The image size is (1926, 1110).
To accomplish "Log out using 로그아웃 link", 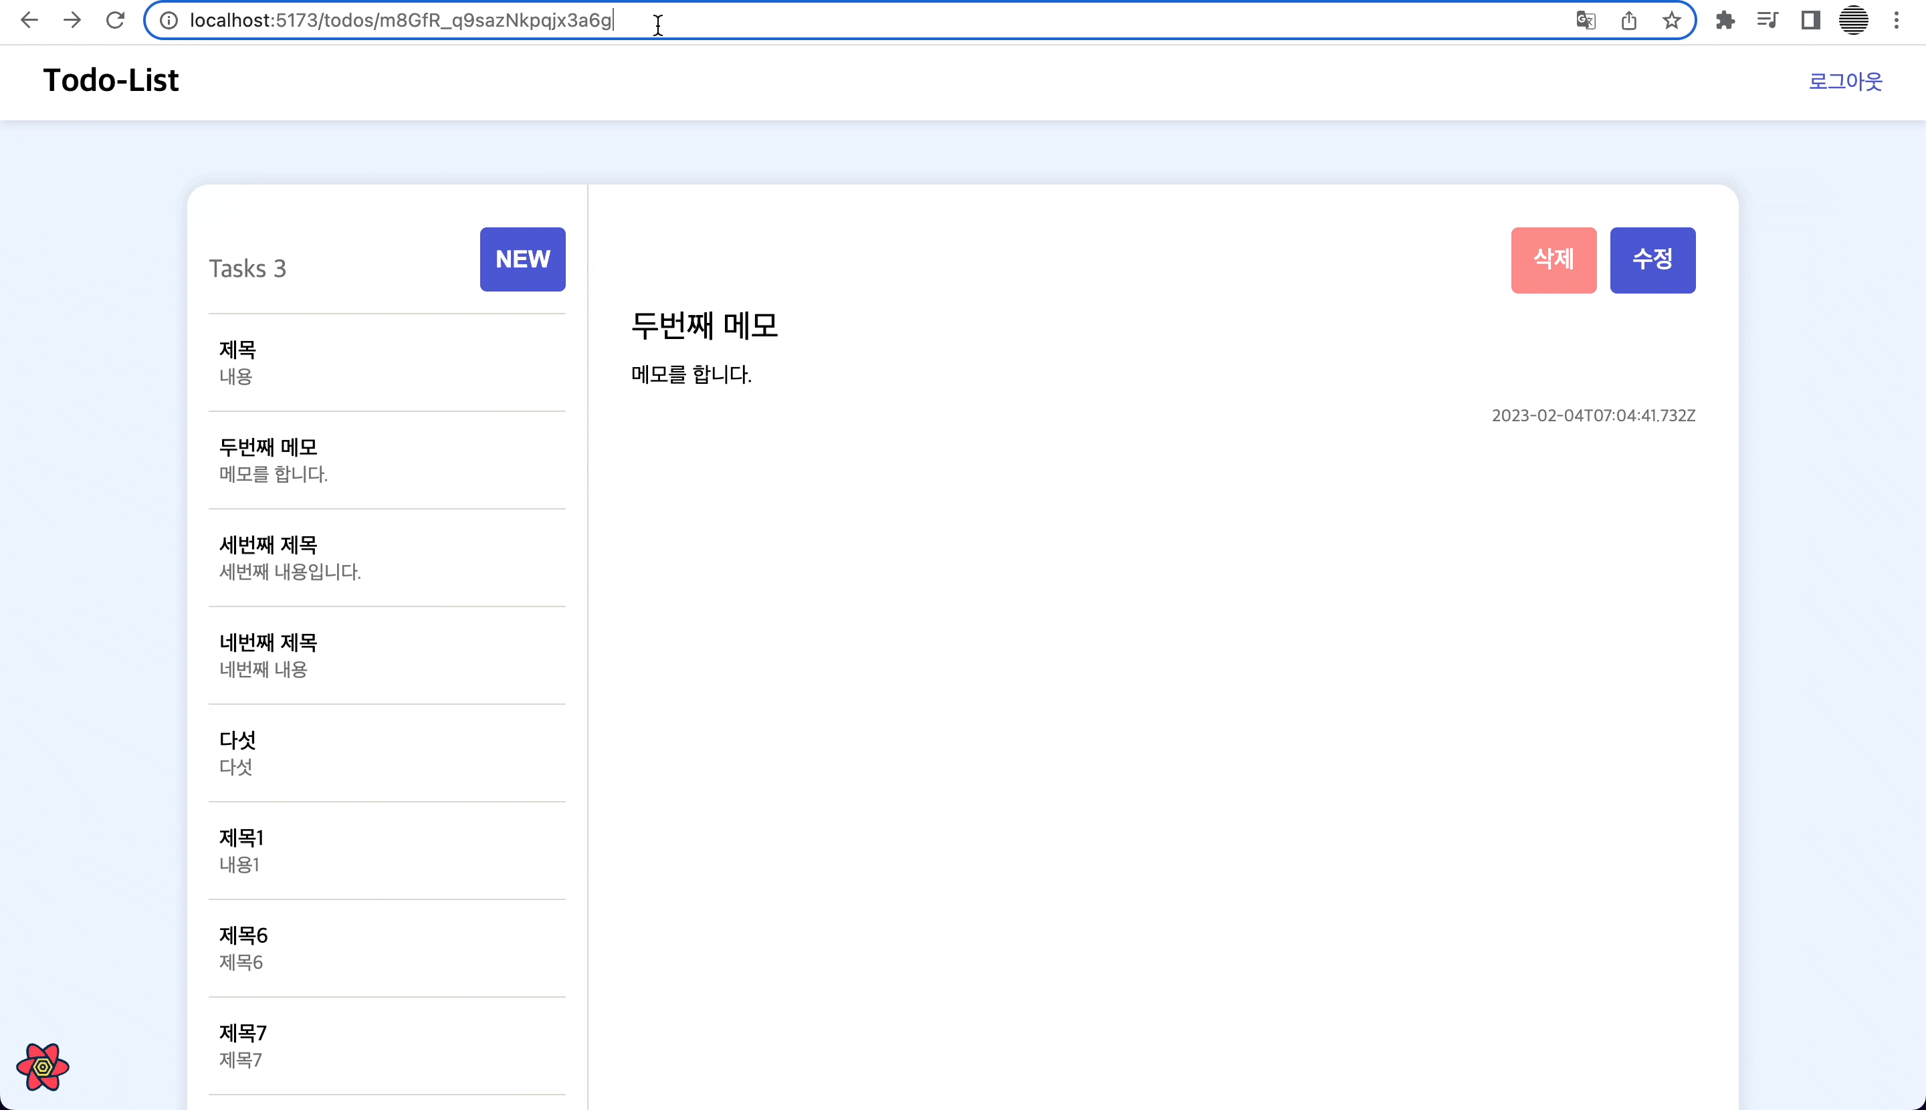I will [1845, 81].
